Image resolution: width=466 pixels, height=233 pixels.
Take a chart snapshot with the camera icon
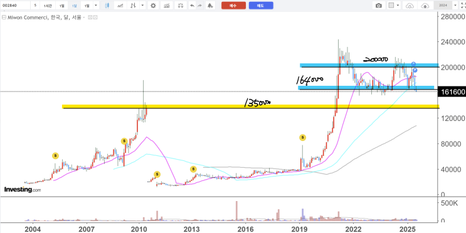379,6
